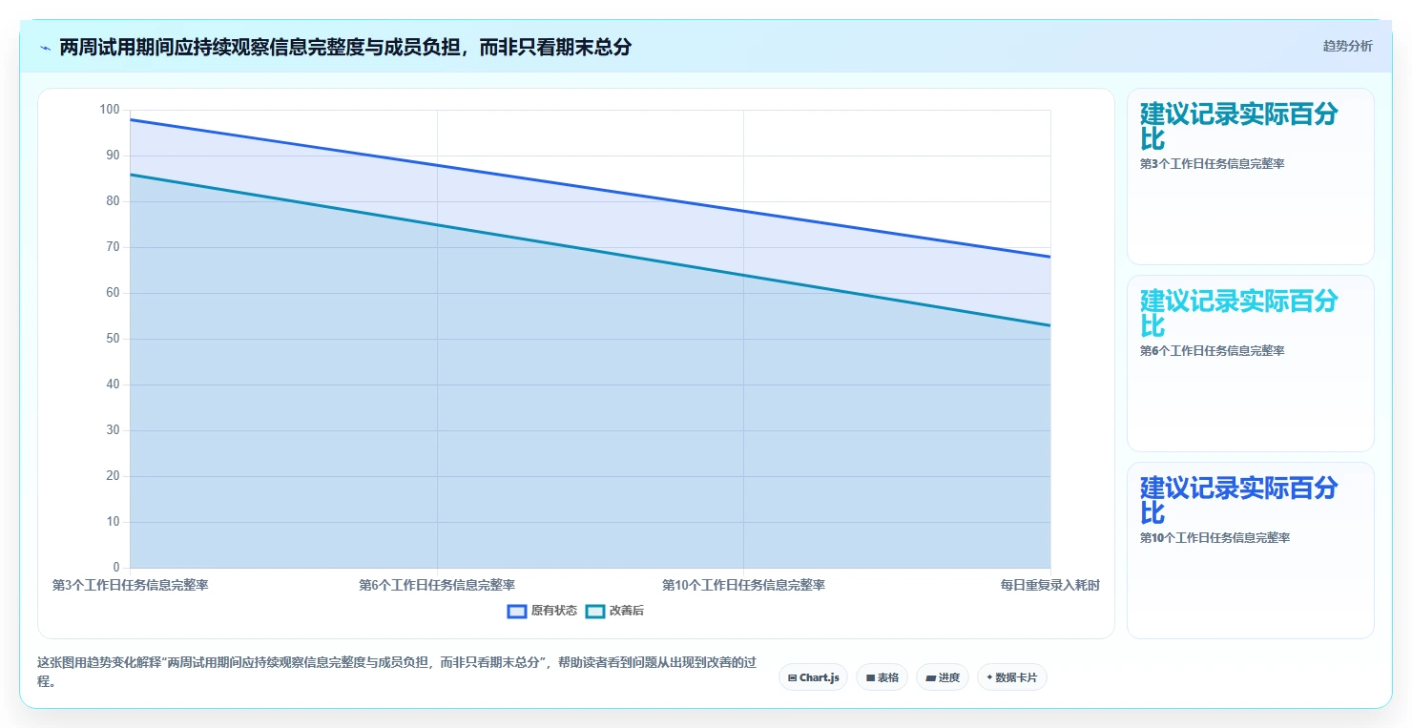Select the 进度 tag
The width and height of the screenshot is (1412, 728).
point(943,677)
